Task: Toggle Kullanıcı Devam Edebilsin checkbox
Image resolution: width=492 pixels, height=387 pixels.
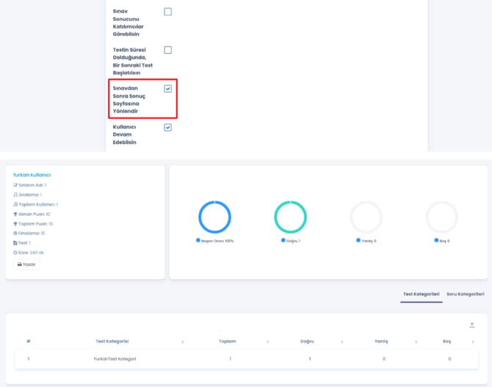Action: pos(168,127)
